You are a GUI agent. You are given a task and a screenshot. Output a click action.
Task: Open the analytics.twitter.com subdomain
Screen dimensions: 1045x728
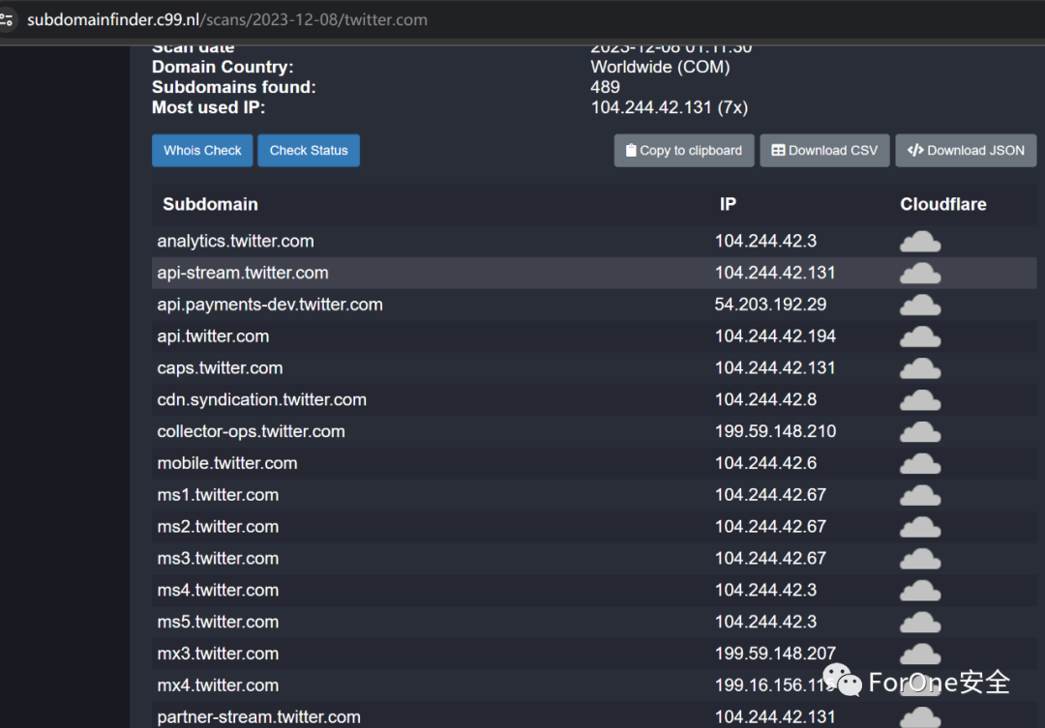tap(235, 241)
